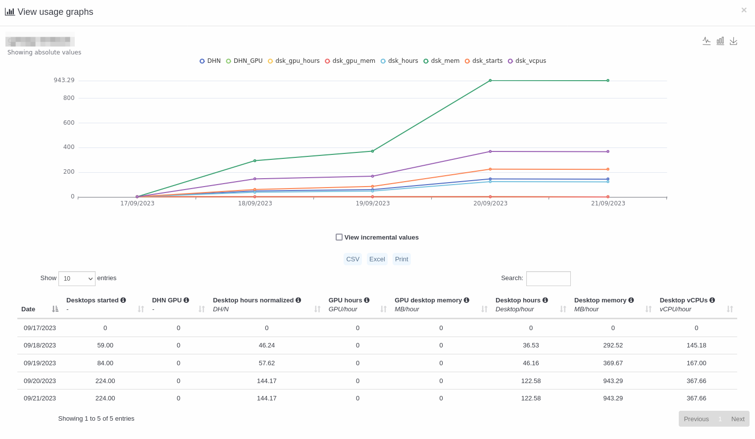This screenshot has height=439, width=755.
Task: Enable View incremental values checkbox
Action: pyautogui.click(x=339, y=238)
